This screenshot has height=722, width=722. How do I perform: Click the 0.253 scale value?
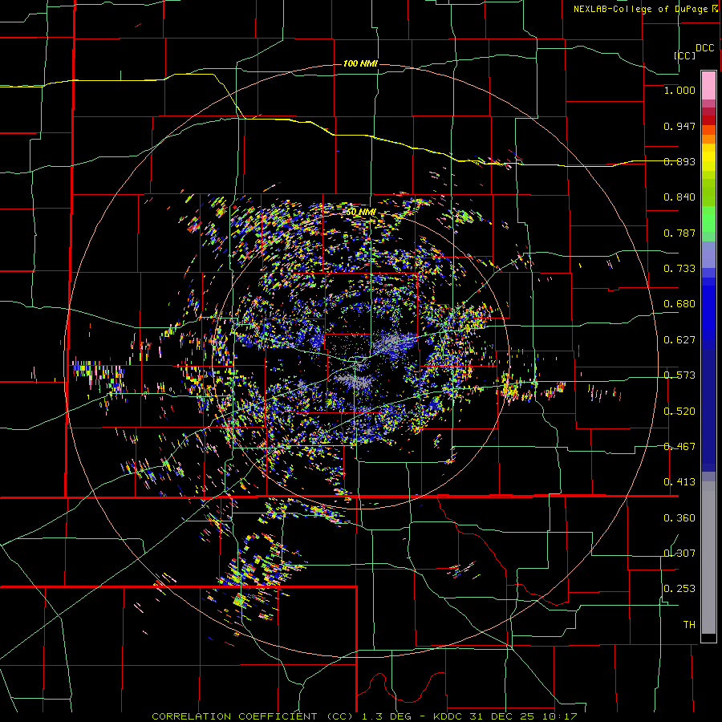(x=679, y=589)
